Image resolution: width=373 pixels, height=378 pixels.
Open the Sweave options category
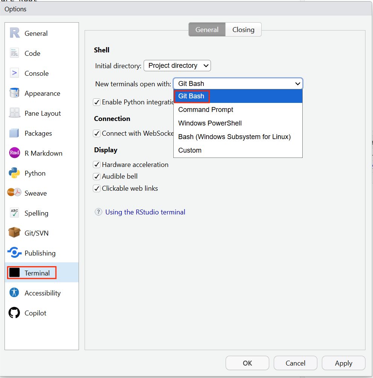coord(42,193)
